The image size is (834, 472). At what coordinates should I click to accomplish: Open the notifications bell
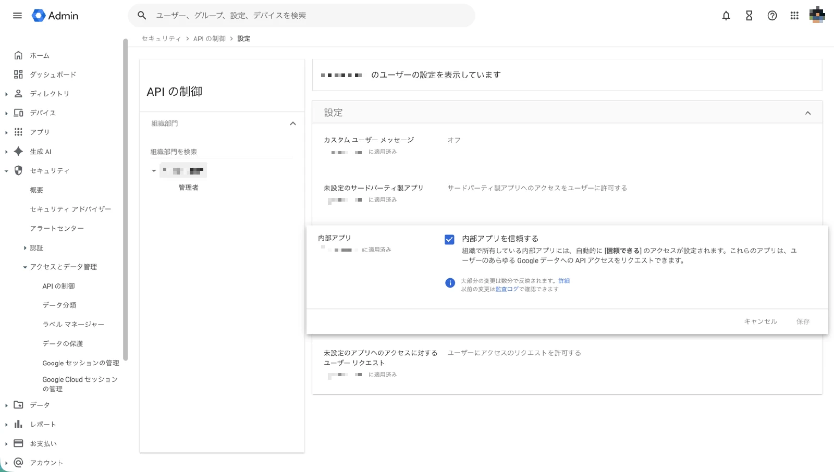click(726, 16)
